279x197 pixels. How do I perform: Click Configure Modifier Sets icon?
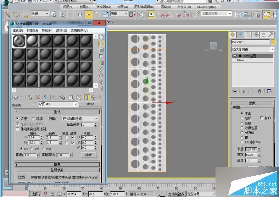coord(269,91)
